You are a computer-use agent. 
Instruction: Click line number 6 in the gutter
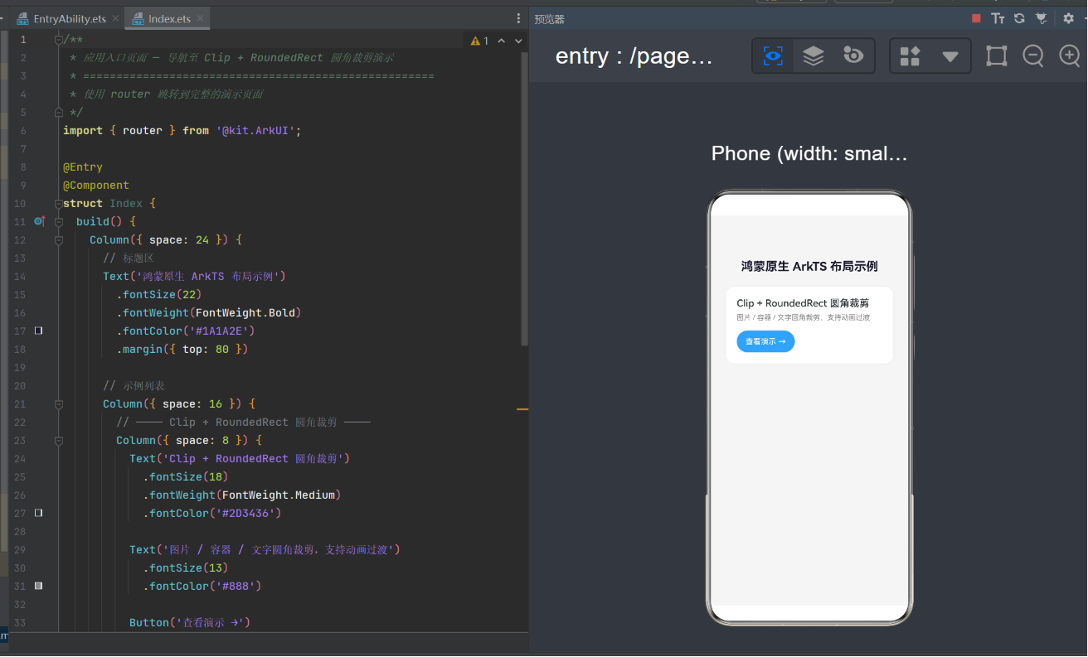23,131
